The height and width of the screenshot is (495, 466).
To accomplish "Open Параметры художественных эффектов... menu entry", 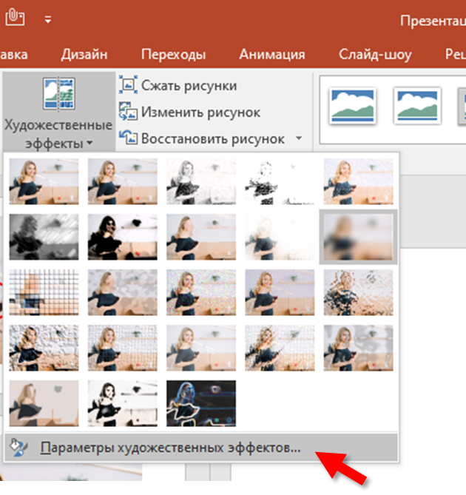I will pyautogui.click(x=201, y=448).
